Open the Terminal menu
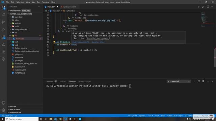The width and height of the screenshot is (216, 121). pyautogui.click(x=46, y=2)
